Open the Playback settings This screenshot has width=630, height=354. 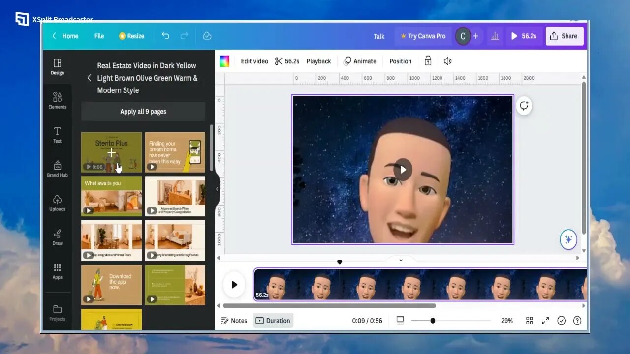tap(318, 61)
